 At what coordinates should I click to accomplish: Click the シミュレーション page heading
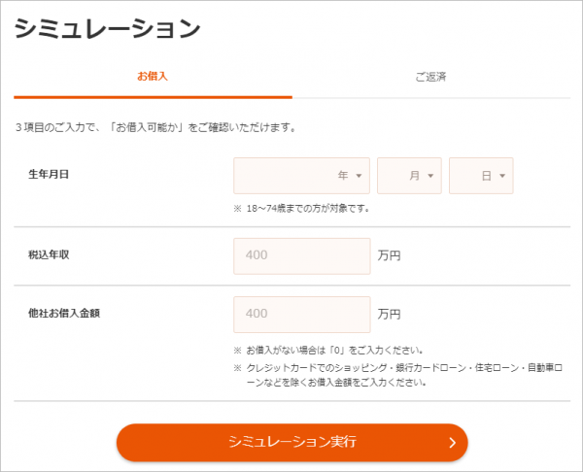point(108,28)
